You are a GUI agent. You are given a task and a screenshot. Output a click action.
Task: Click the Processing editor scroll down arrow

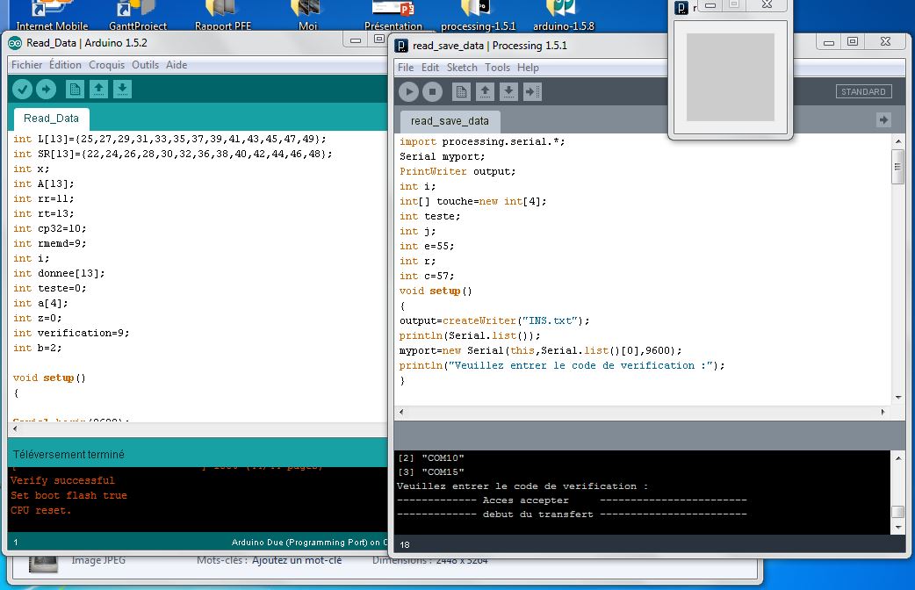(x=898, y=398)
